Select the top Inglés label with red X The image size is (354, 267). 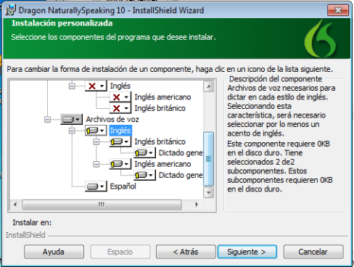click(x=120, y=86)
